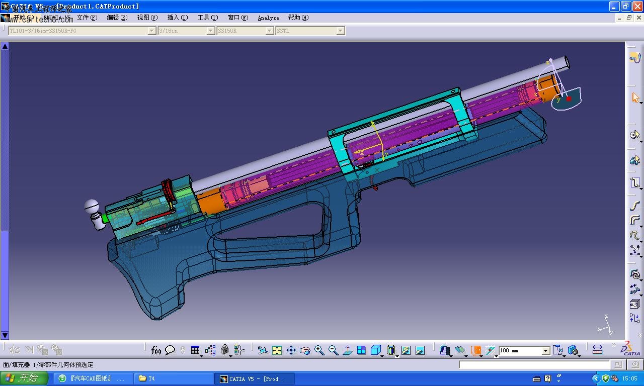The width and height of the screenshot is (644, 386).
Task: Click the Zoom In magnifier
Action: tap(319, 350)
